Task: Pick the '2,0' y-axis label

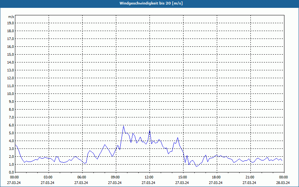Action: 11,156
